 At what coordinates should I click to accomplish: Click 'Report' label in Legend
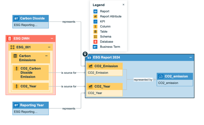coord(105,11)
